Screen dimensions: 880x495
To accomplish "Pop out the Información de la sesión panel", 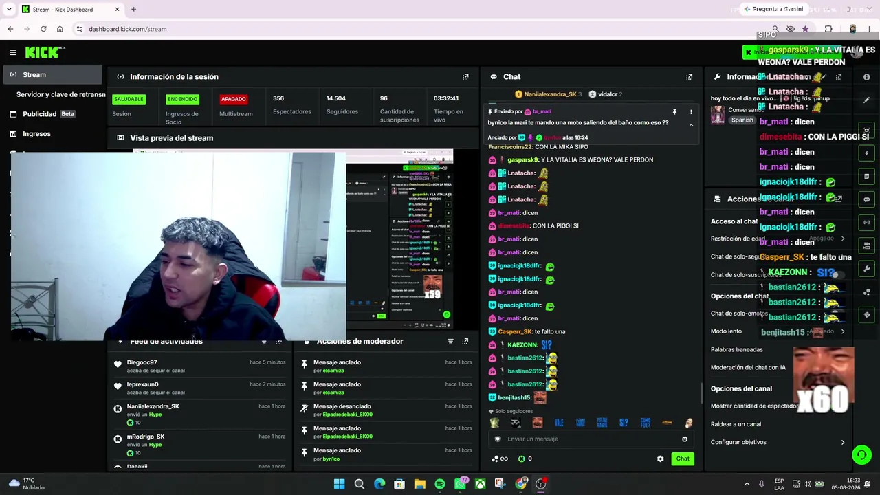I will [x=465, y=77].
